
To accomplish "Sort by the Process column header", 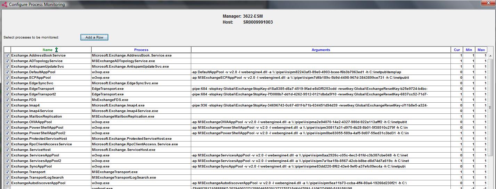I will tap(141, 50).
